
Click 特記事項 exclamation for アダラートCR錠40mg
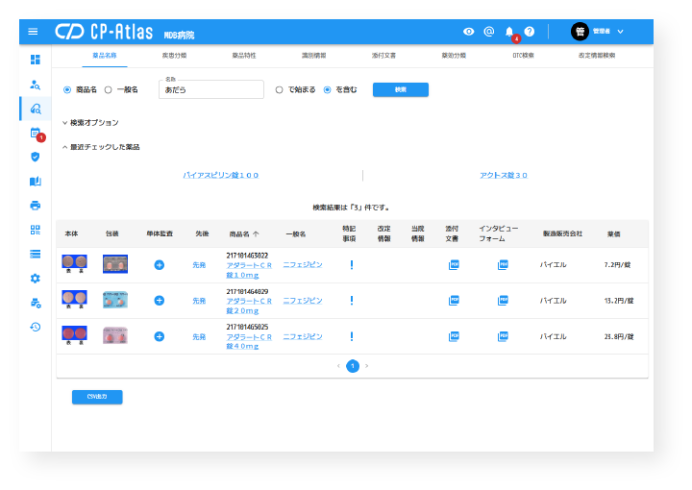click(x=352, y=336)
